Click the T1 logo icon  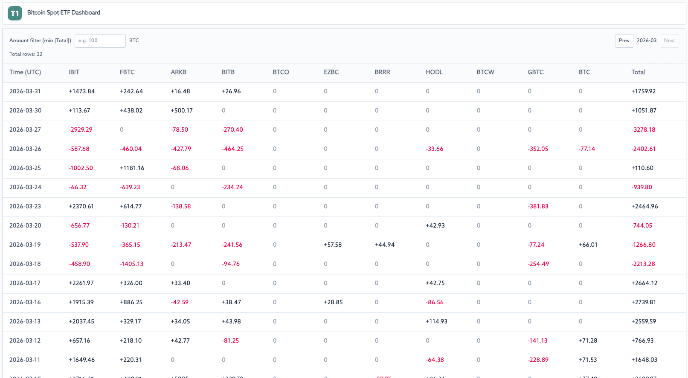tap(15, 13)
